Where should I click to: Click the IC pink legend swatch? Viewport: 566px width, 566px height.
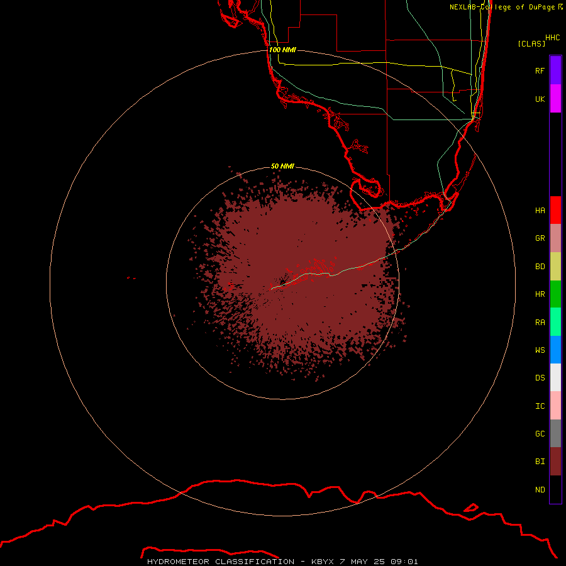[555, 406]
